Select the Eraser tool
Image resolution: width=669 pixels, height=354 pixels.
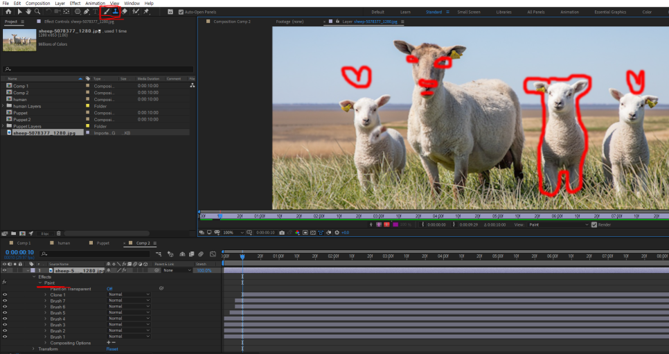point(125,12)
